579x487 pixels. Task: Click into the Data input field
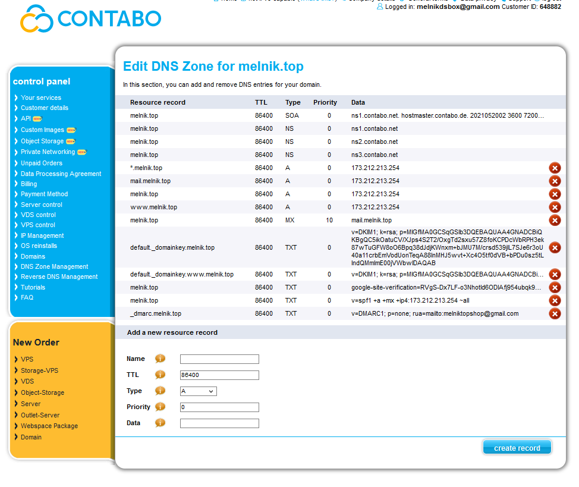point(219,423)
